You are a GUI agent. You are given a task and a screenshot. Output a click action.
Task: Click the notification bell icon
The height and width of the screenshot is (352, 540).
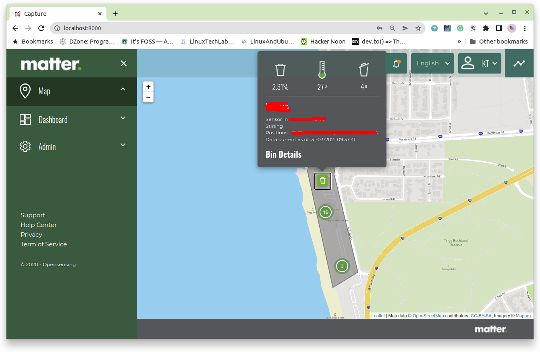click(x=396, y=64)
